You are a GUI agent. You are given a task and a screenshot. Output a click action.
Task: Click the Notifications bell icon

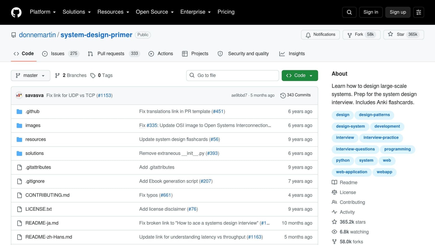tap(308, 35)
